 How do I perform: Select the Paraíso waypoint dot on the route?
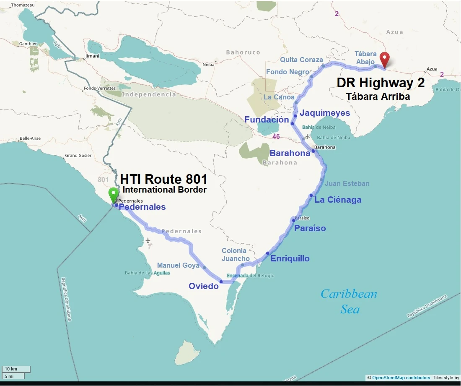[293, 221]
